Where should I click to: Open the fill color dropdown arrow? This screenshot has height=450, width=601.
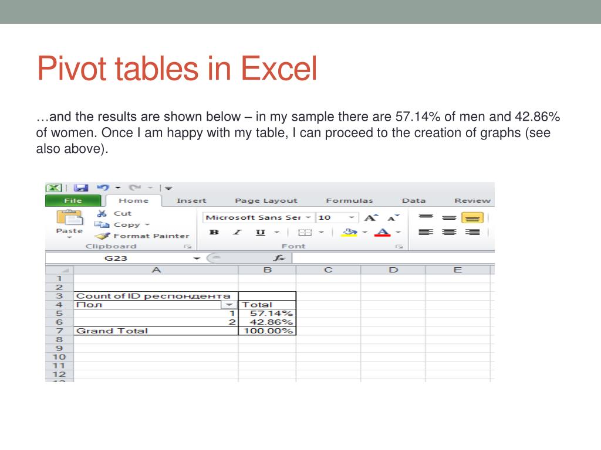pyautogui.click(x=364, y=232)
